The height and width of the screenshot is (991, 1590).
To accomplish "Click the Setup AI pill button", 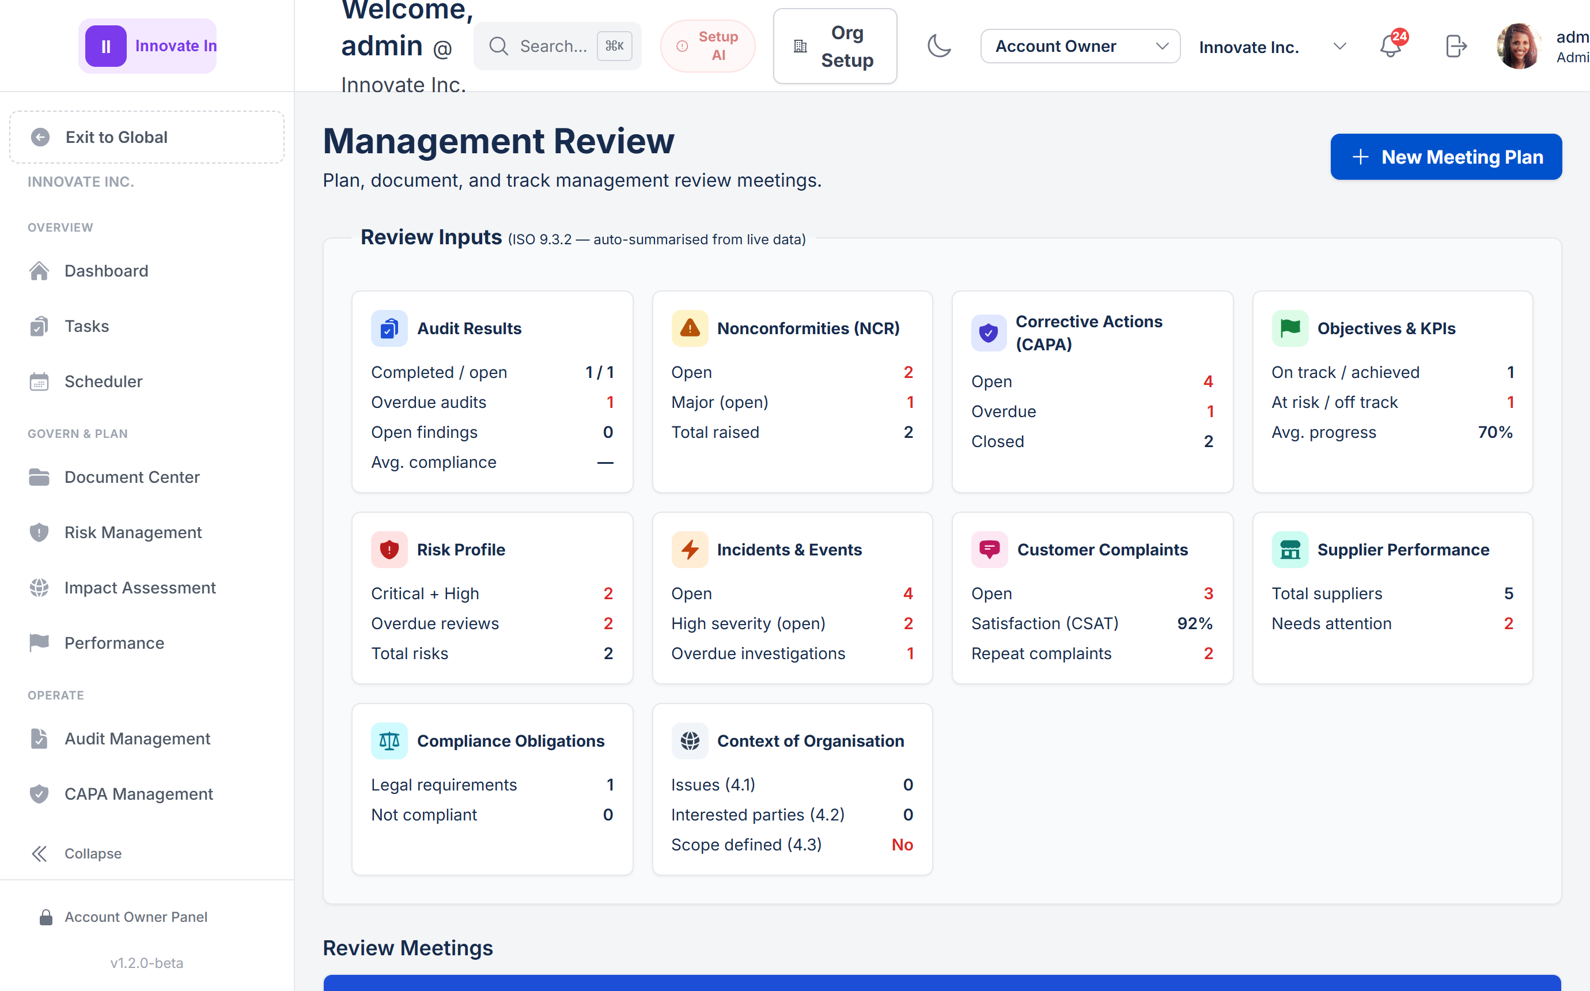I will coord(707,46).
